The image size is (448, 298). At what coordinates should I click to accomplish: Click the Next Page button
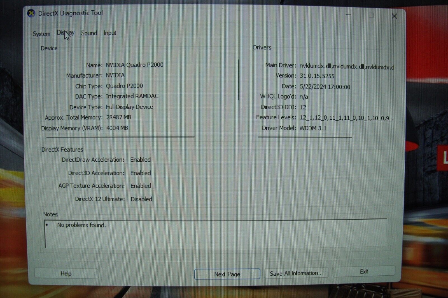(x=227, y=274)
